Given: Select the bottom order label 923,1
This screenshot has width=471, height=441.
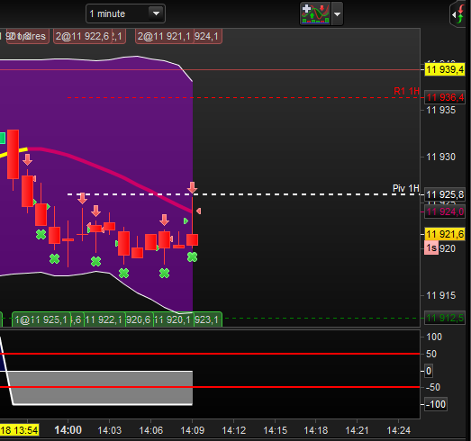Looking at the screenshot, I should (x=207, y=319).
